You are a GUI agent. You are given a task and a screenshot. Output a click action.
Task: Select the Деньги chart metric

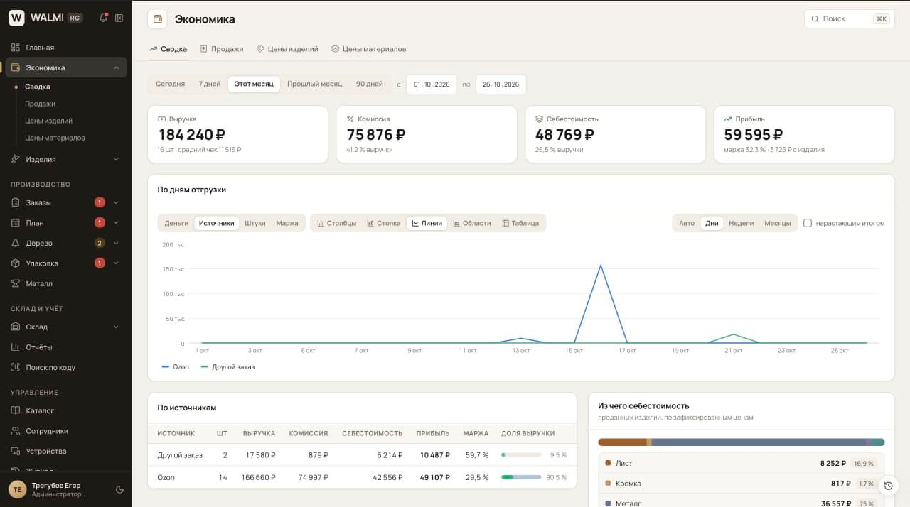point(176,223)
